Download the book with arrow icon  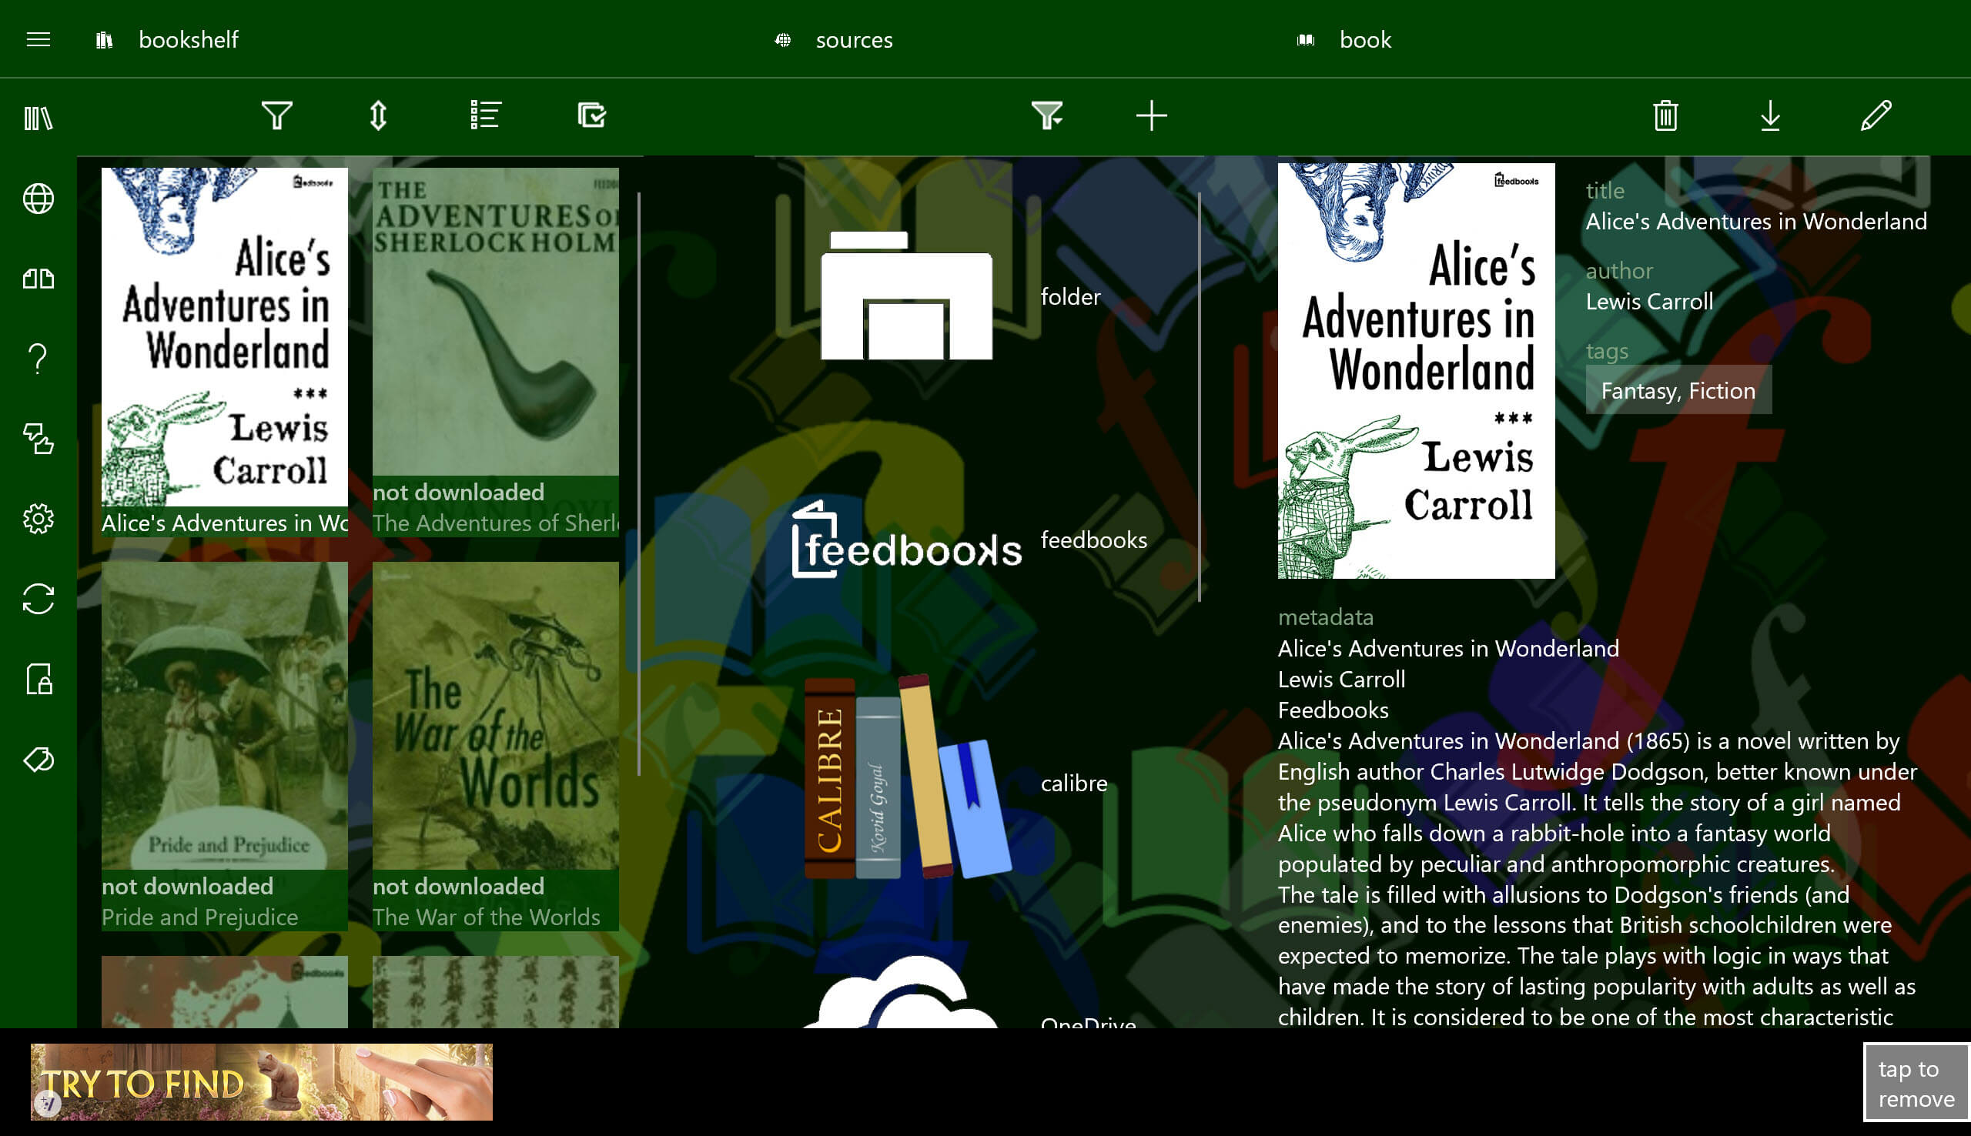[1770, 115]
